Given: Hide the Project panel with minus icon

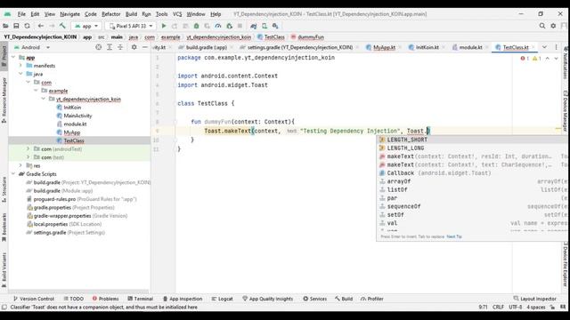Looking at the screenshot, I should pos(145,47).
